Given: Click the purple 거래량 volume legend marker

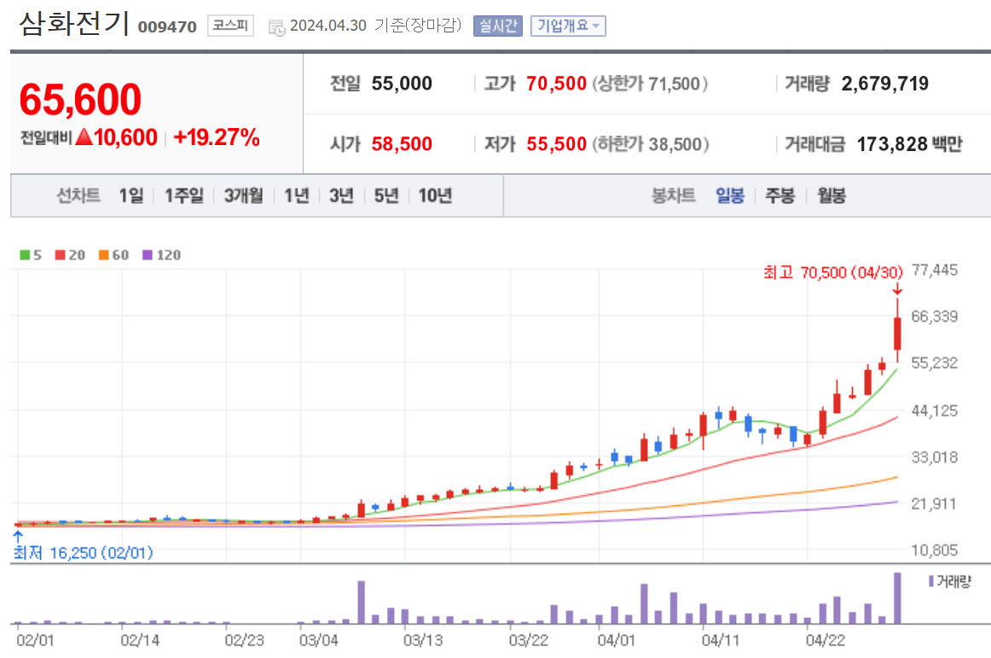Looking at the screenshot, I should [x=931, y=581].
